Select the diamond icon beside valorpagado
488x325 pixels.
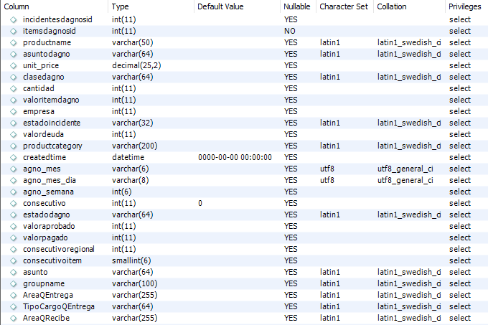(x=13, y=238)
